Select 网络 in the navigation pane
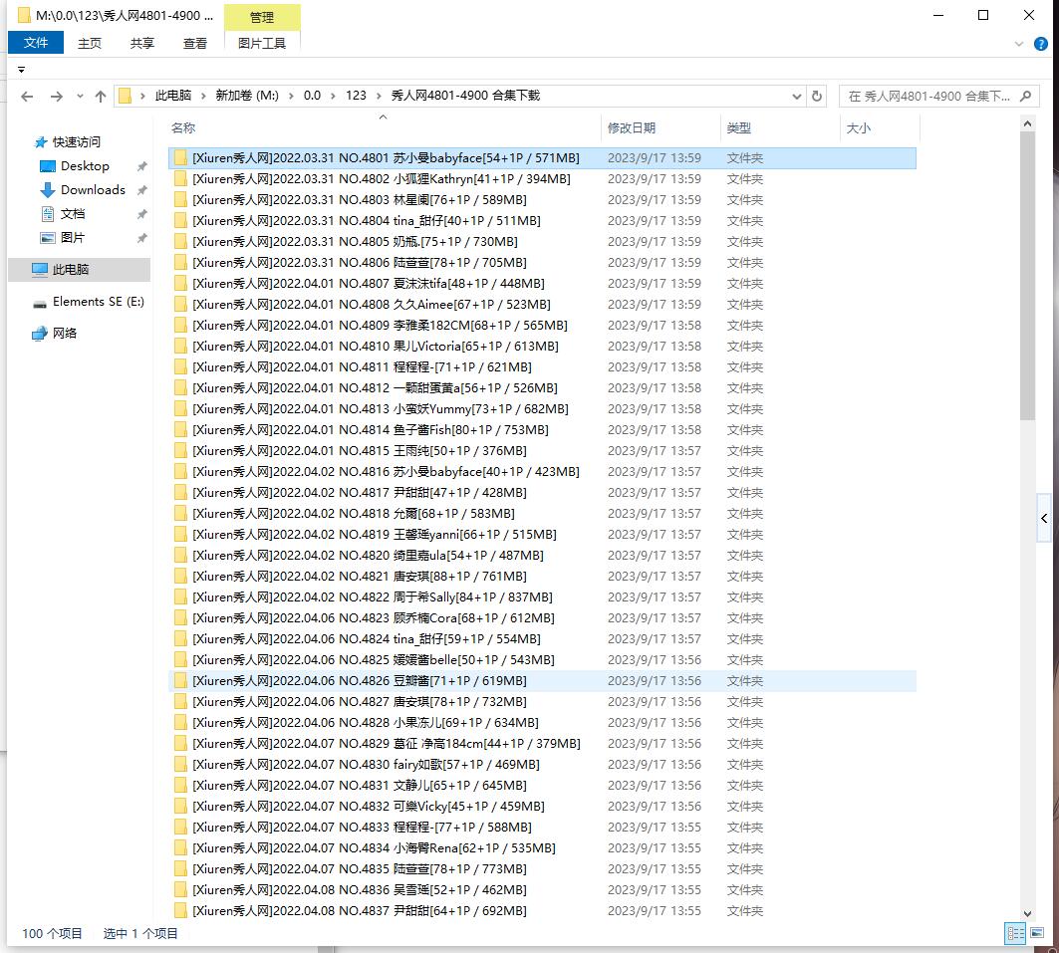Screen dimensions: 1059x953 65,334
